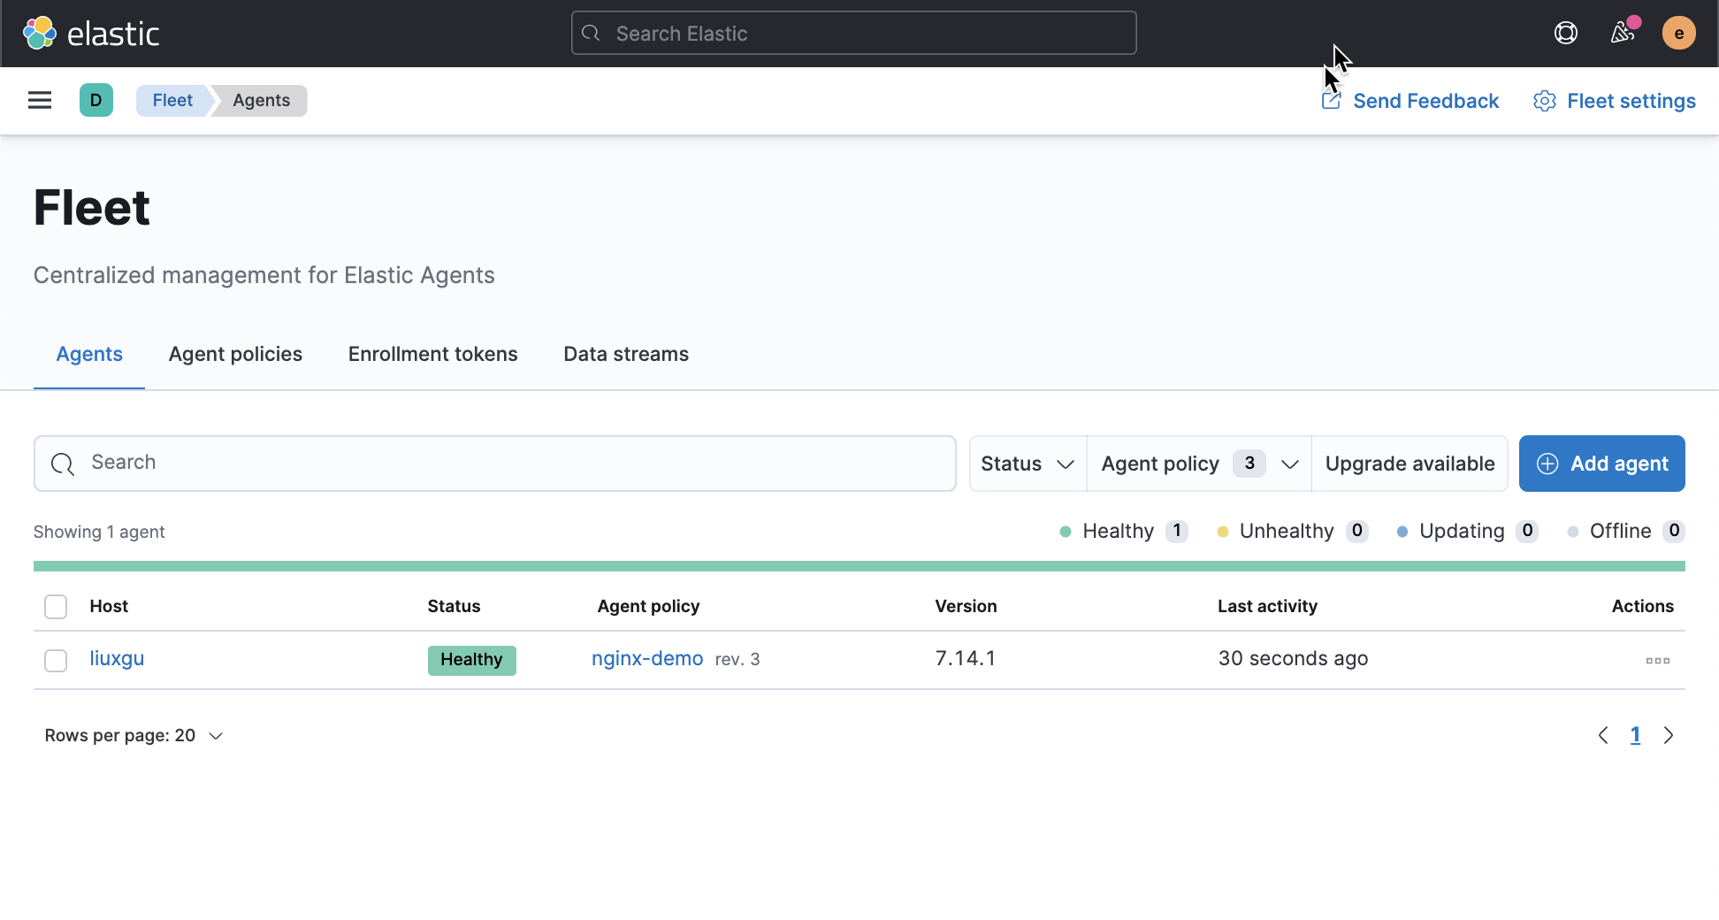This screenshot has width=1719, height=920.
Task: Click the Send Feedback link
Action: [1410, 101]
